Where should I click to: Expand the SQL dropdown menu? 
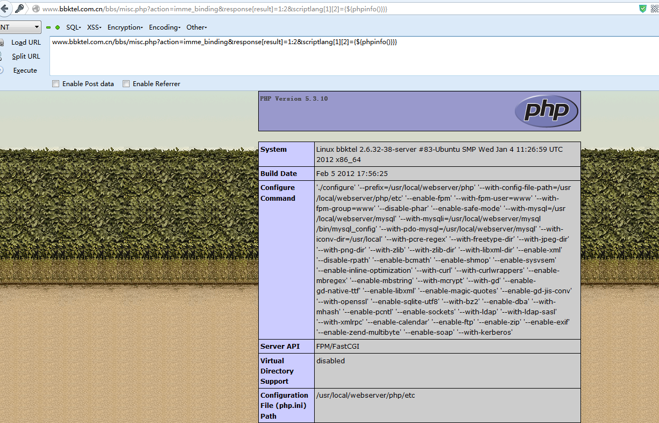[74, 27]
